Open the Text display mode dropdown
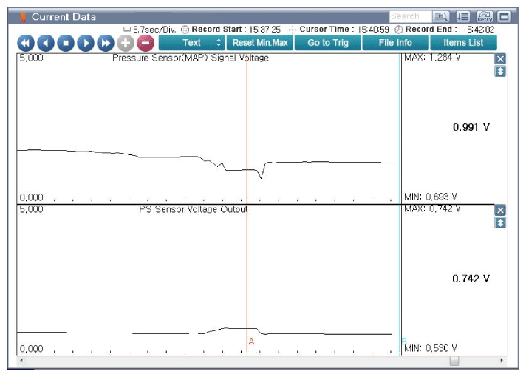Image resolution: width=526 pixels, height=377 pixels. click(x=191, y=43)
